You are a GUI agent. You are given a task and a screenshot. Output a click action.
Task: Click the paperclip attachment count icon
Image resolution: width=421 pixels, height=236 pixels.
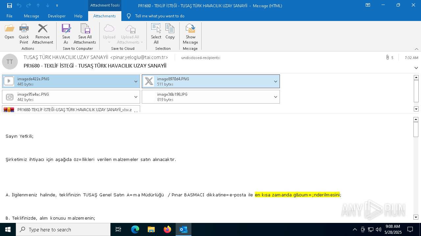(x=387, y=57)
